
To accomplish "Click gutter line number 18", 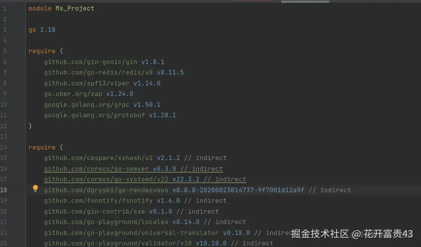I will [4, 190].
